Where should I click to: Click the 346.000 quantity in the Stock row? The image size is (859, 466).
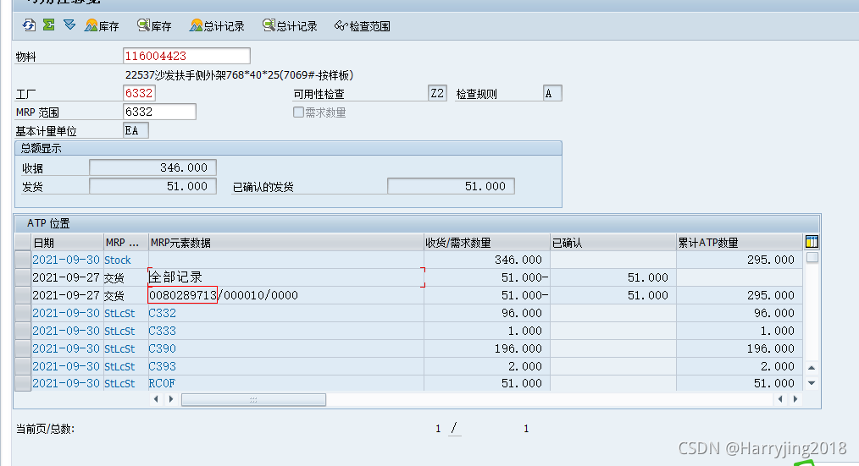[x=518, y=260]
